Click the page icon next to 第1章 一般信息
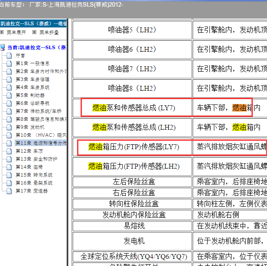This screenshot has width=267, height=266. [9, 63]
